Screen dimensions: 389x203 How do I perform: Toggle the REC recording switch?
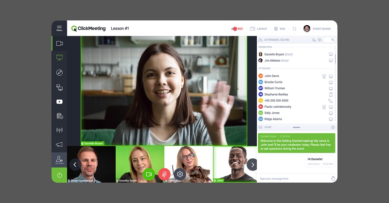(234, 29)
